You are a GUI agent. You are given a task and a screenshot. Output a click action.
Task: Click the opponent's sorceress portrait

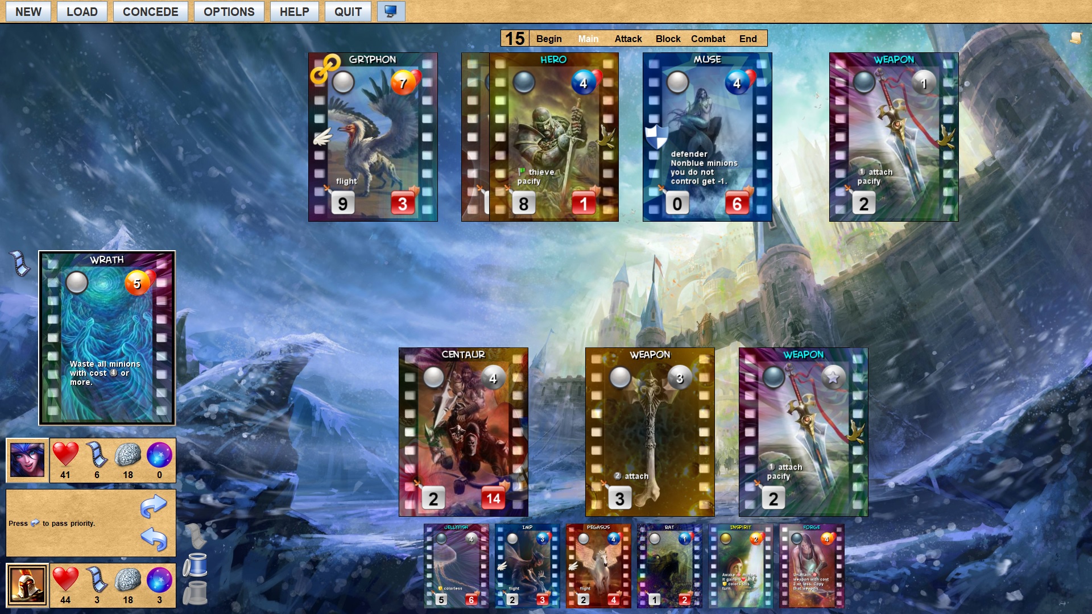[27, 460]
